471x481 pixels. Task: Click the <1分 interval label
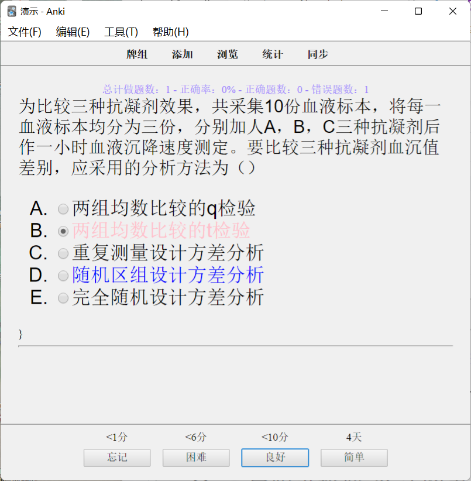pos(117,437)
